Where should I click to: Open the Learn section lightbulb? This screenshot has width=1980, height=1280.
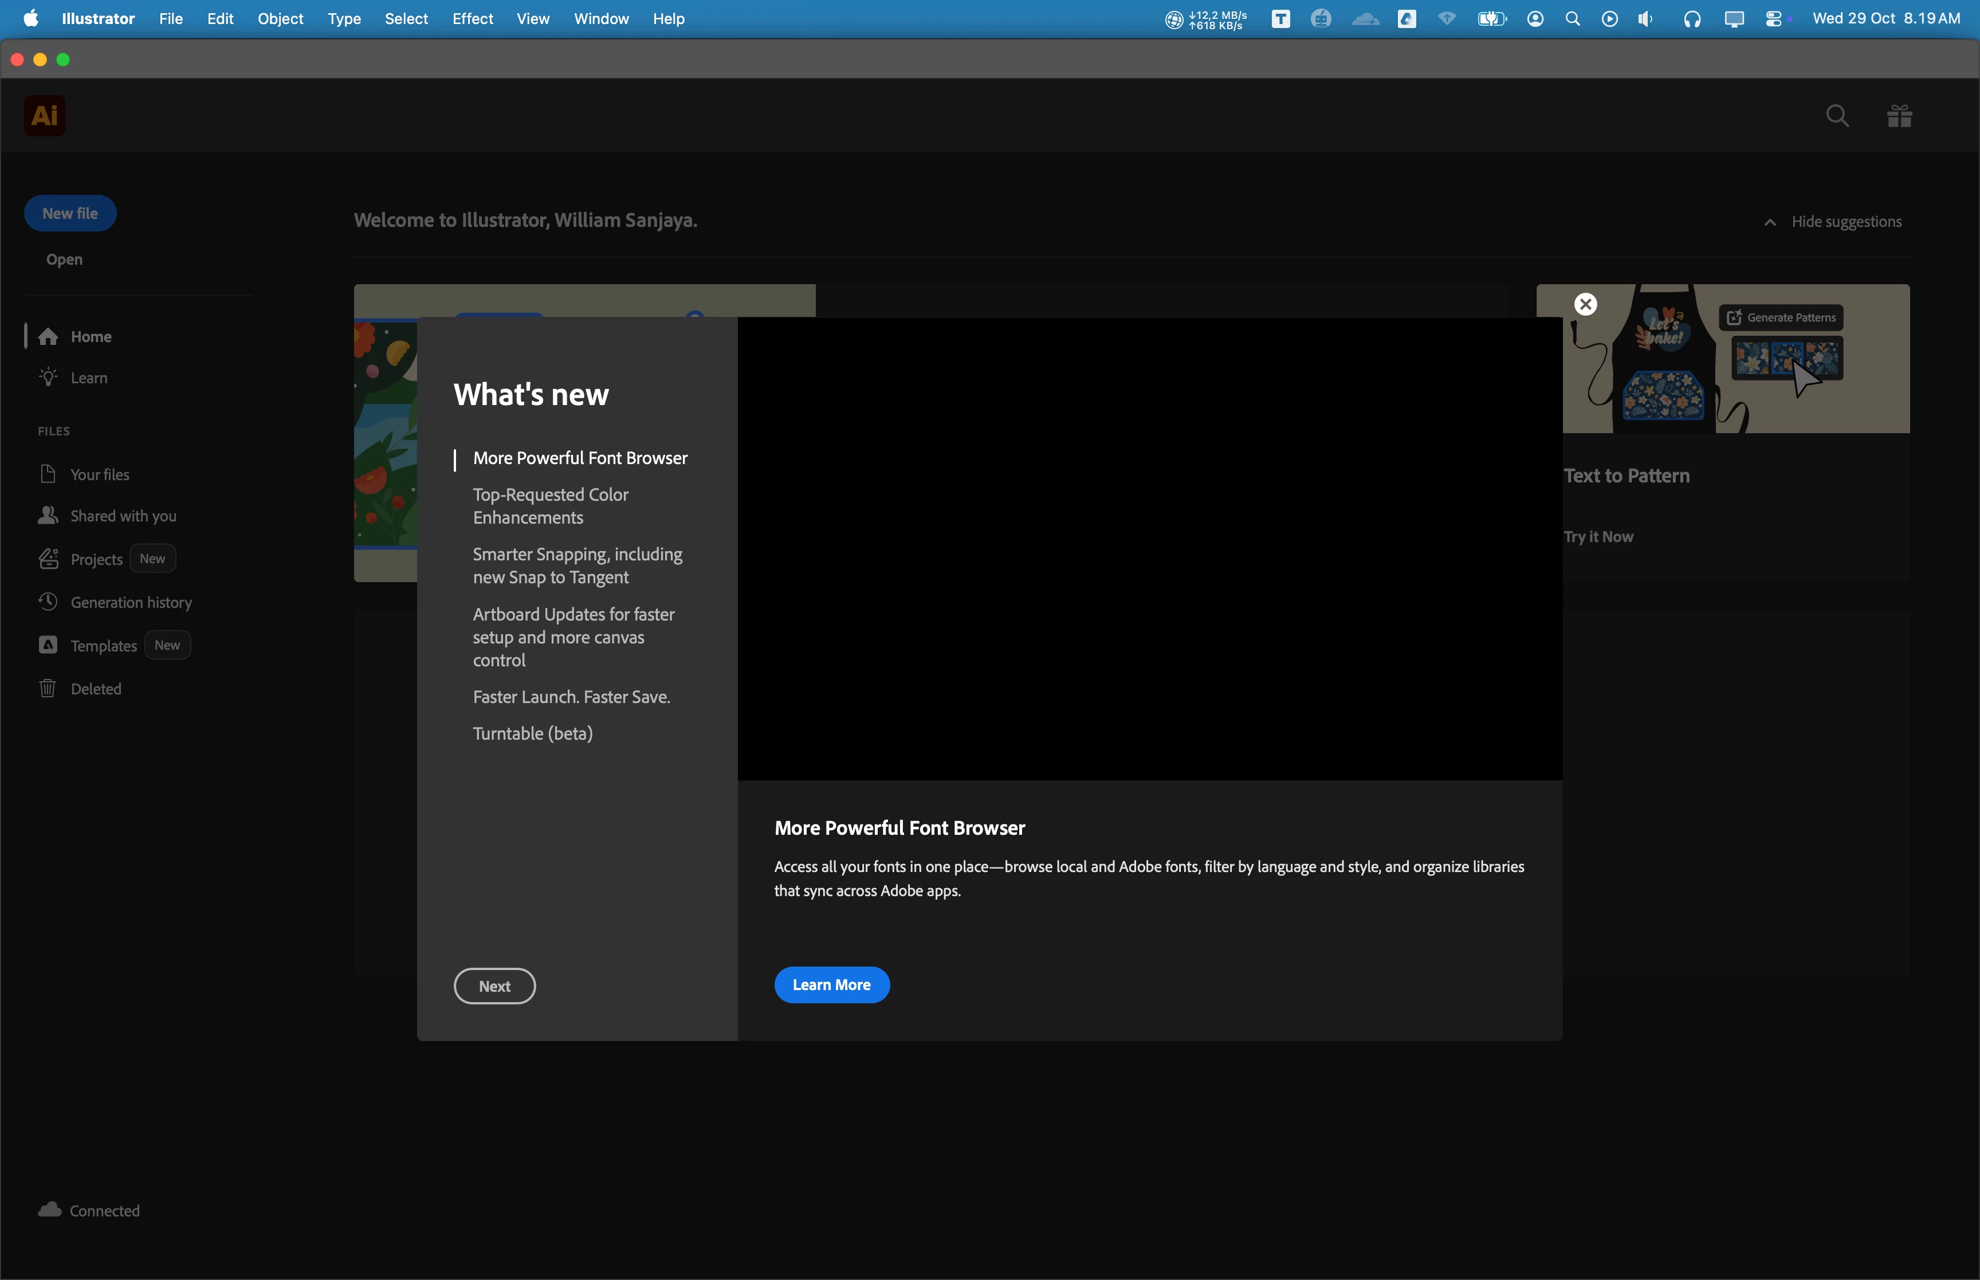click(88, 378)
